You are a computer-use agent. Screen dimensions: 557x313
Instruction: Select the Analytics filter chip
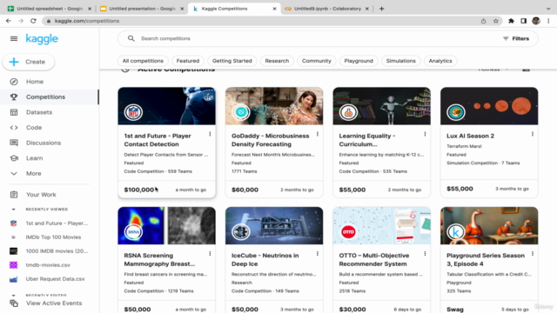click(440, 61)
